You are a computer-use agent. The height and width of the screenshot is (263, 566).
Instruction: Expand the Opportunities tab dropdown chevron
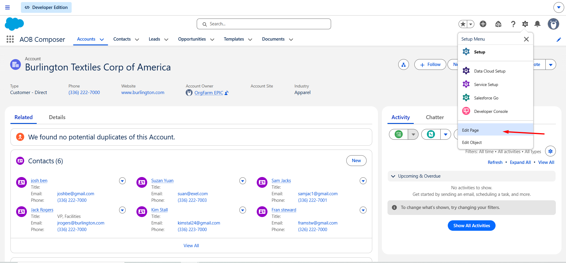coord(212,39)
